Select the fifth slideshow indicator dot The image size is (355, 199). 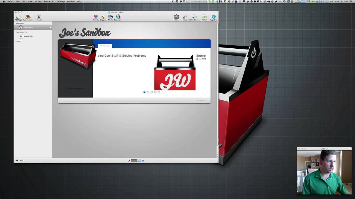click(159, 92)
